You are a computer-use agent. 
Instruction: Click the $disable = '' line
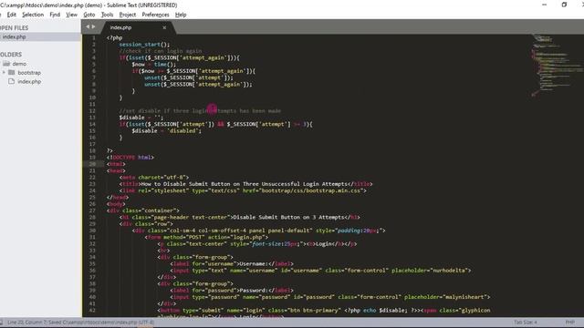[x=141, y=118]
